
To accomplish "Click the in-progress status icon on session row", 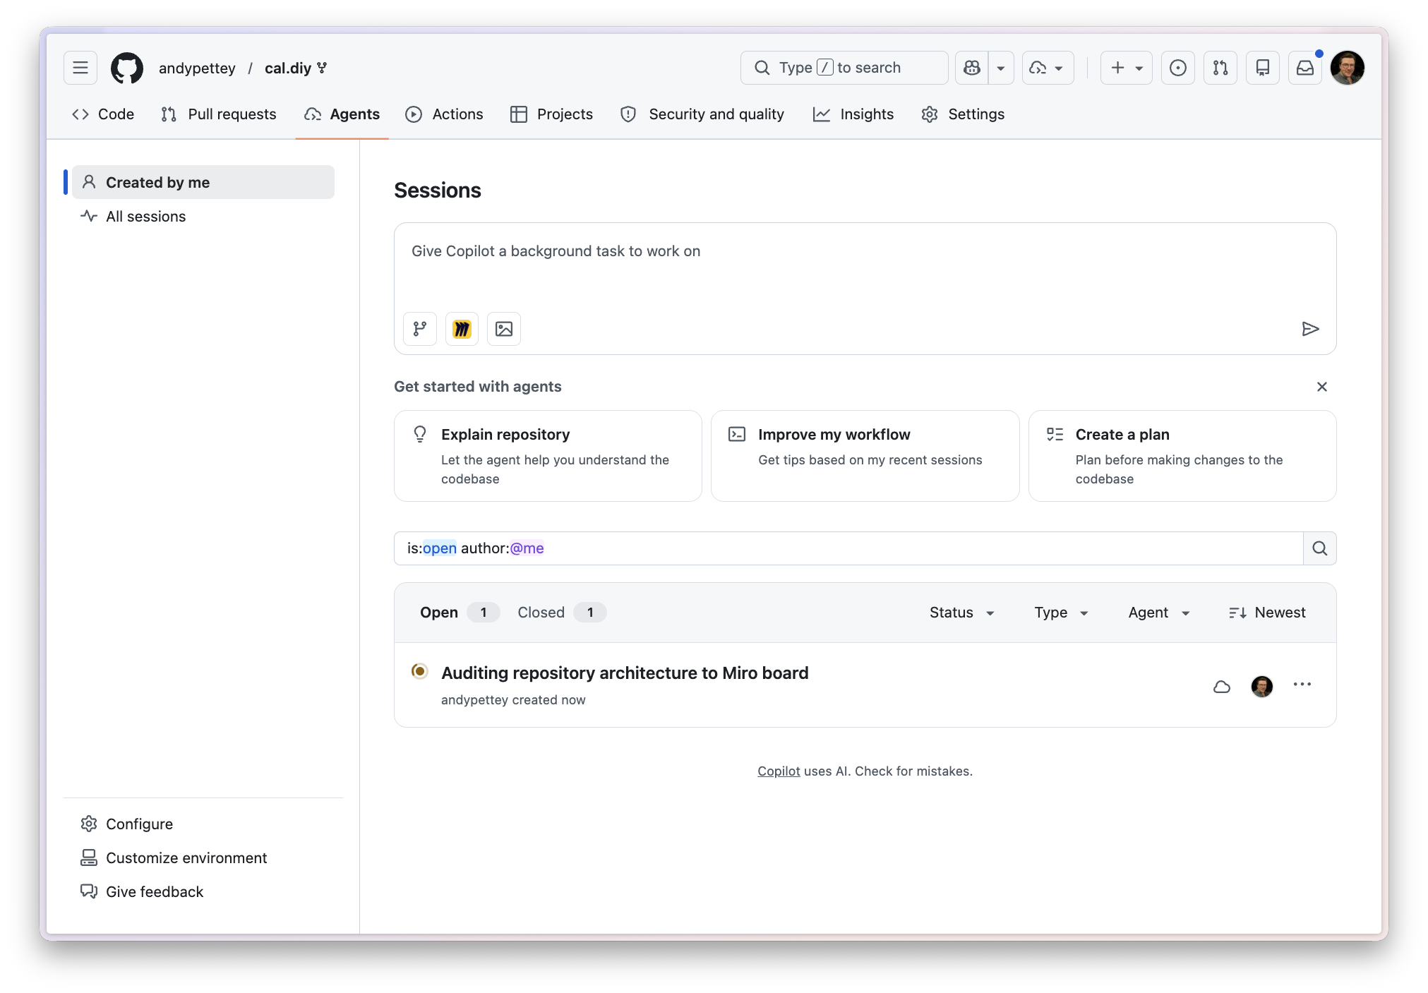I will coord(420,671).
